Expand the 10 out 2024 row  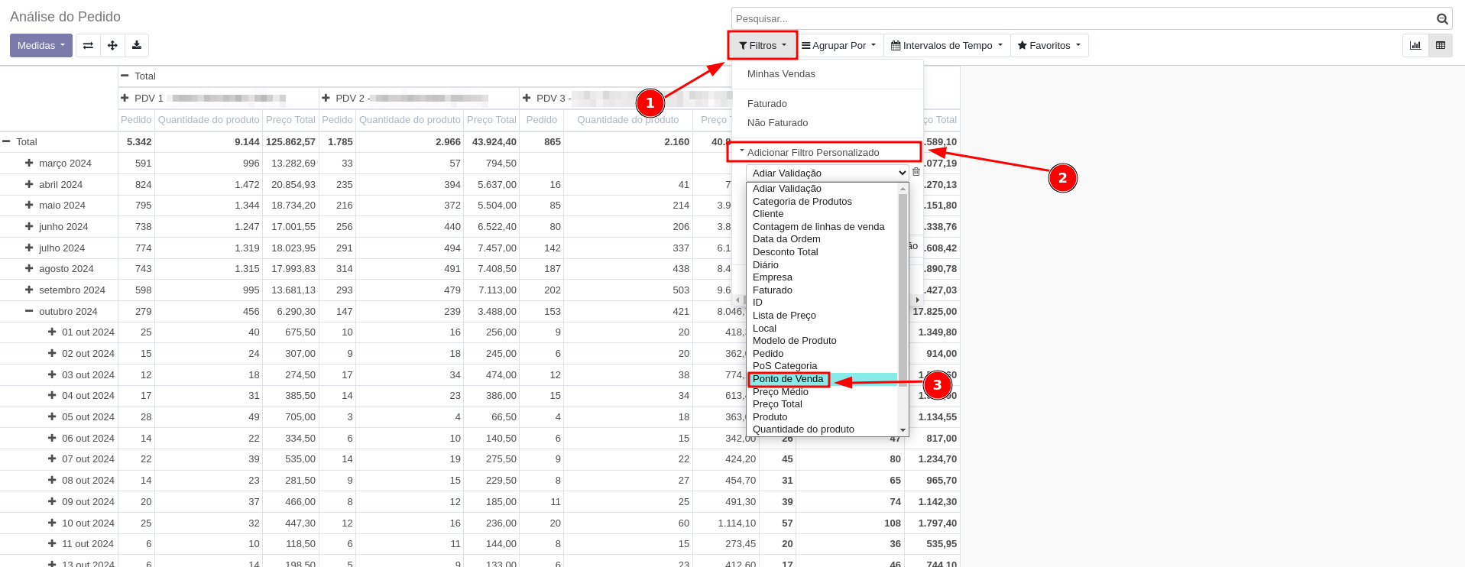[52, 523]
